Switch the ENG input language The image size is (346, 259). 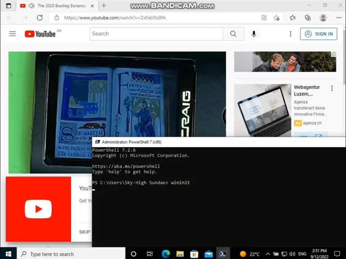[x=302, y=254]
